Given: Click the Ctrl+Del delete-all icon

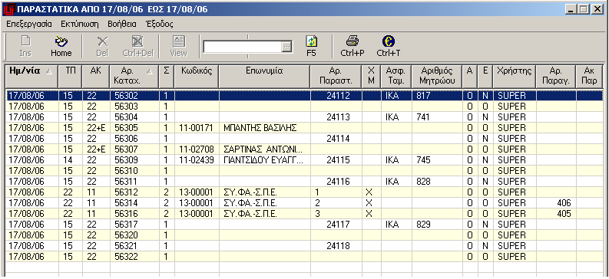Looking at the screenshot, I should point(138,41).
